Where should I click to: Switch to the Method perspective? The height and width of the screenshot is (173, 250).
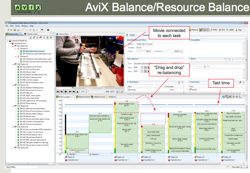(x=194, y=30)
